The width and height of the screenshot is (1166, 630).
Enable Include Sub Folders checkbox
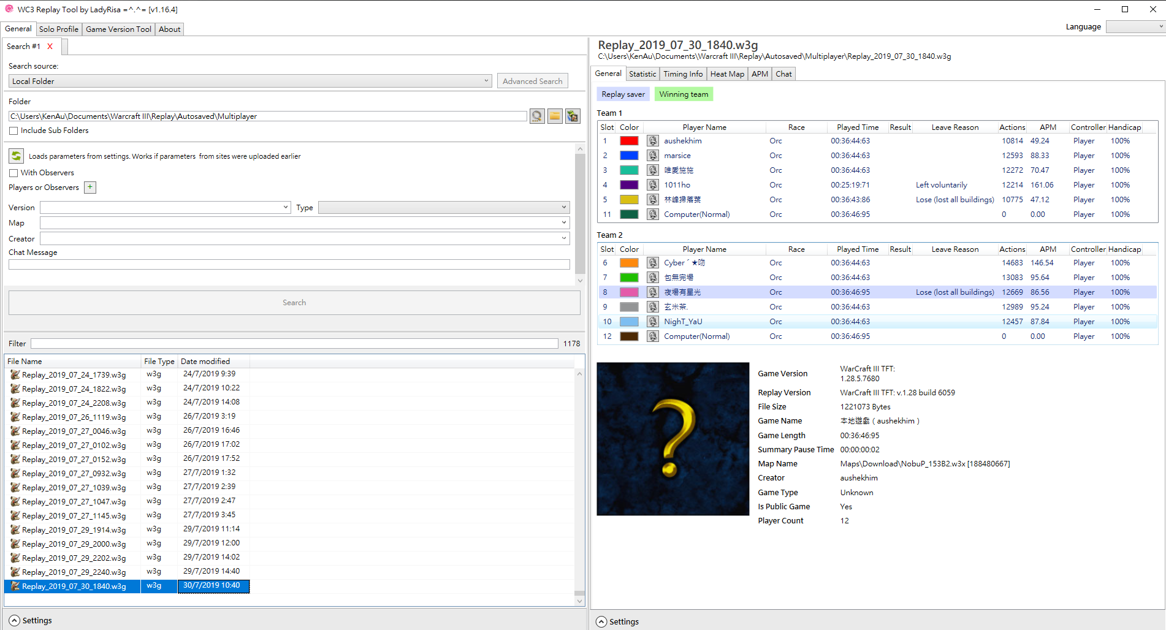(13, 131)
